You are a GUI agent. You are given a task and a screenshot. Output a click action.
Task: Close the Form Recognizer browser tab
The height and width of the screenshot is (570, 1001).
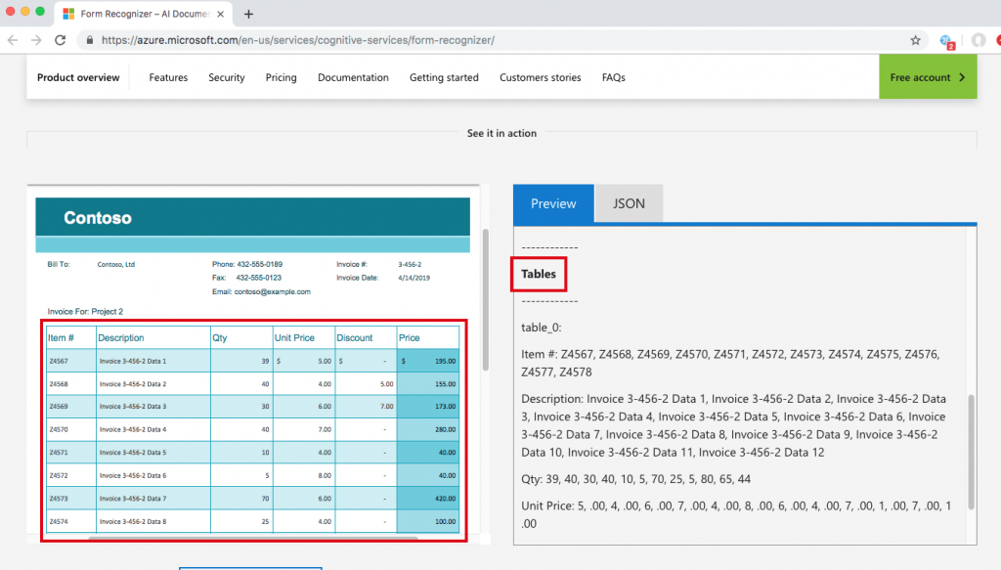point(220,14)
